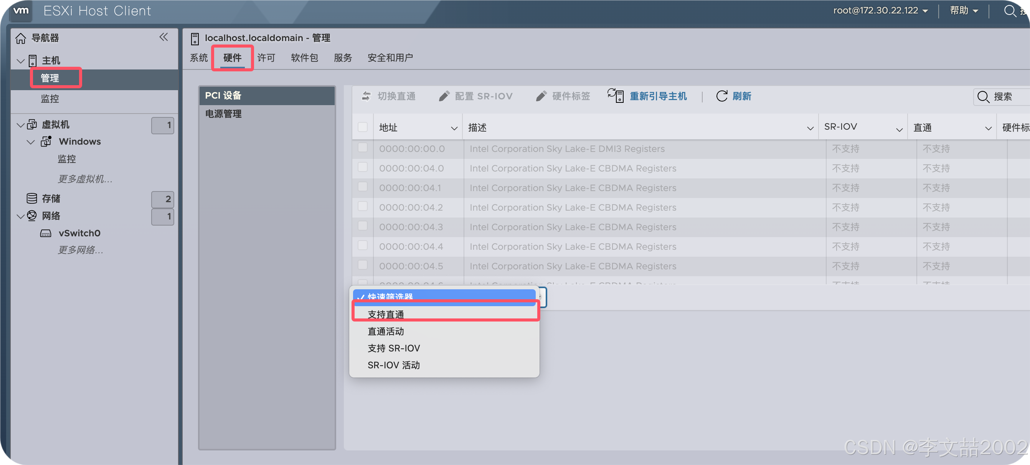Check the row for address 0000:00:00.0
Screen dimensions: 1030x465
click(362, 148)
